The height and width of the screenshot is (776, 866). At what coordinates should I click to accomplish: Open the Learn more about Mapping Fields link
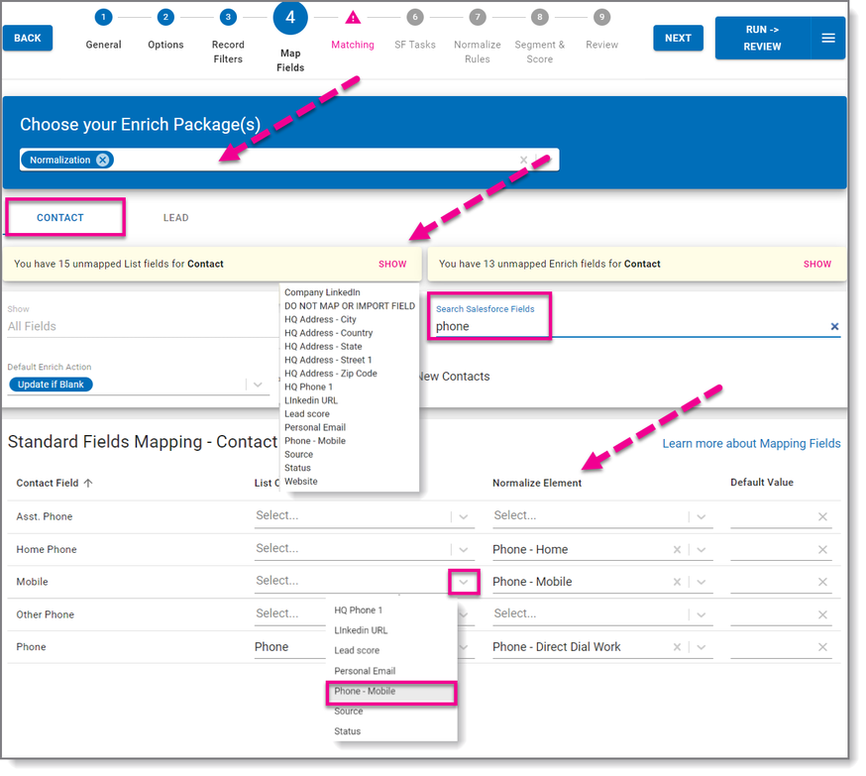click(751, 443)
